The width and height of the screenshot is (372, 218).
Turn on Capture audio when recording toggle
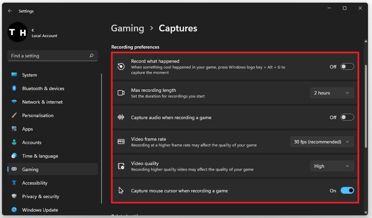pyautogui.click(x=347, y=117)
